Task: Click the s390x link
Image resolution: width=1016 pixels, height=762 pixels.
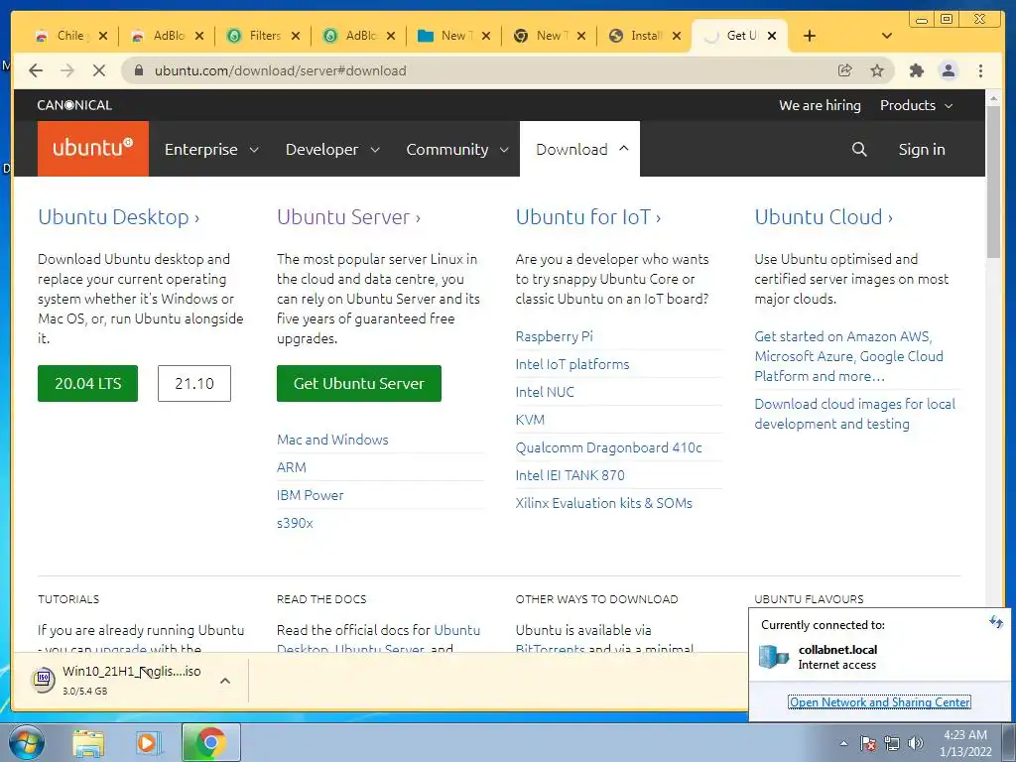Action: [x=295, y=523]
